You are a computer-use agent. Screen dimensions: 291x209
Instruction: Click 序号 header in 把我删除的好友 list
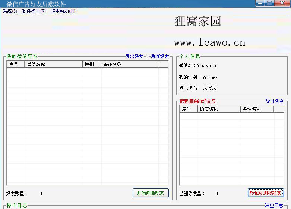(x=189, y=109)
